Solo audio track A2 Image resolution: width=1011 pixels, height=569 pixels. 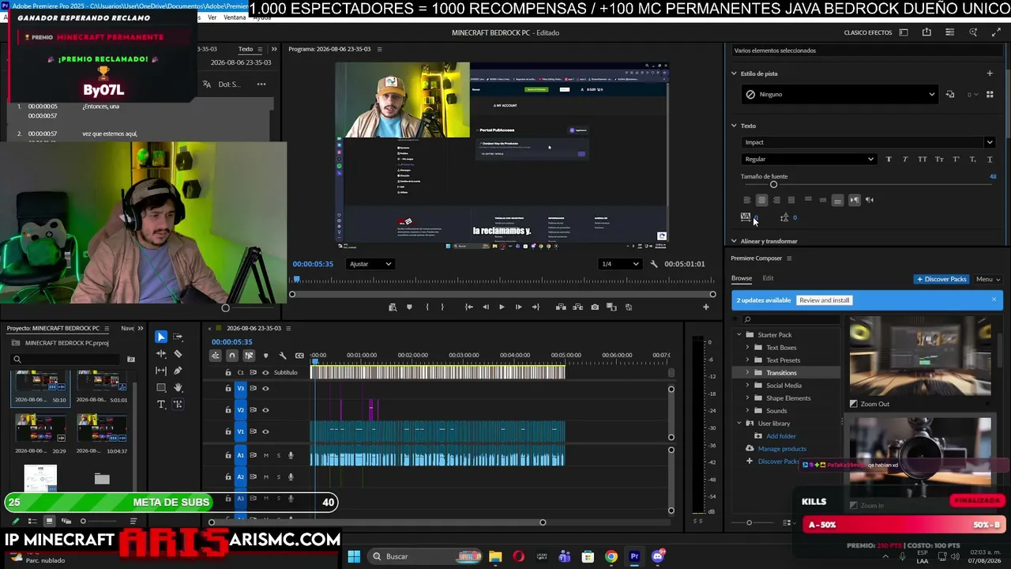point(278,477)
